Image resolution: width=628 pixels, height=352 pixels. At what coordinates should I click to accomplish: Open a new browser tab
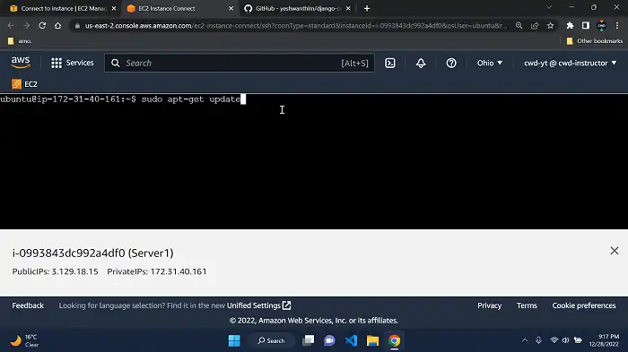click(367, 8)
